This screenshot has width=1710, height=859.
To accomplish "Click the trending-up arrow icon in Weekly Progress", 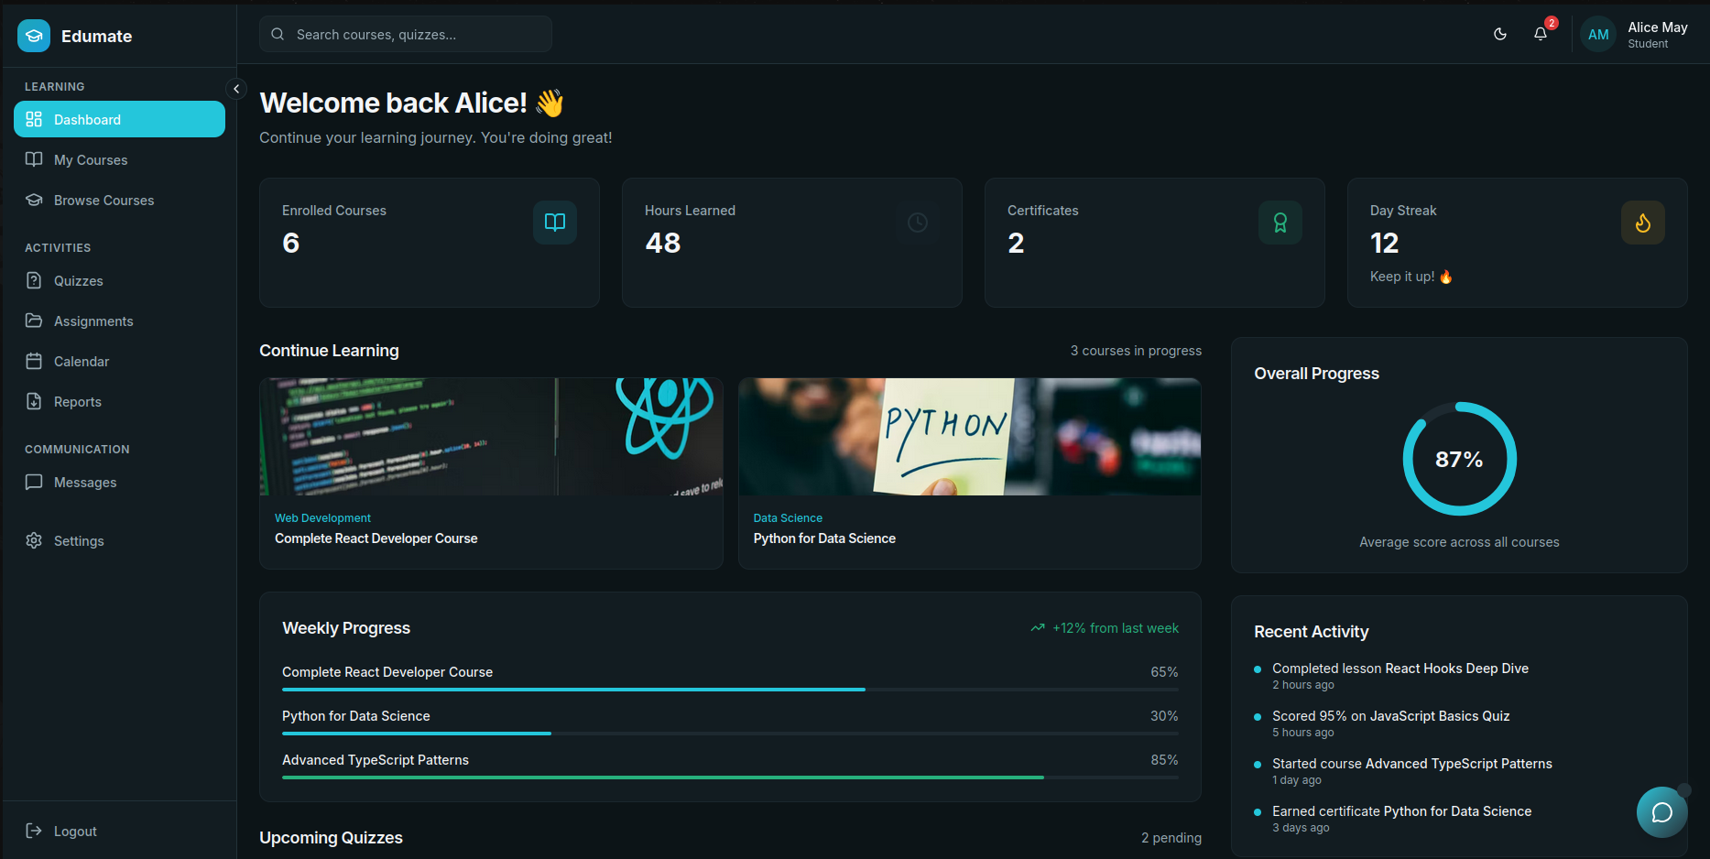I will [1038, 628].
